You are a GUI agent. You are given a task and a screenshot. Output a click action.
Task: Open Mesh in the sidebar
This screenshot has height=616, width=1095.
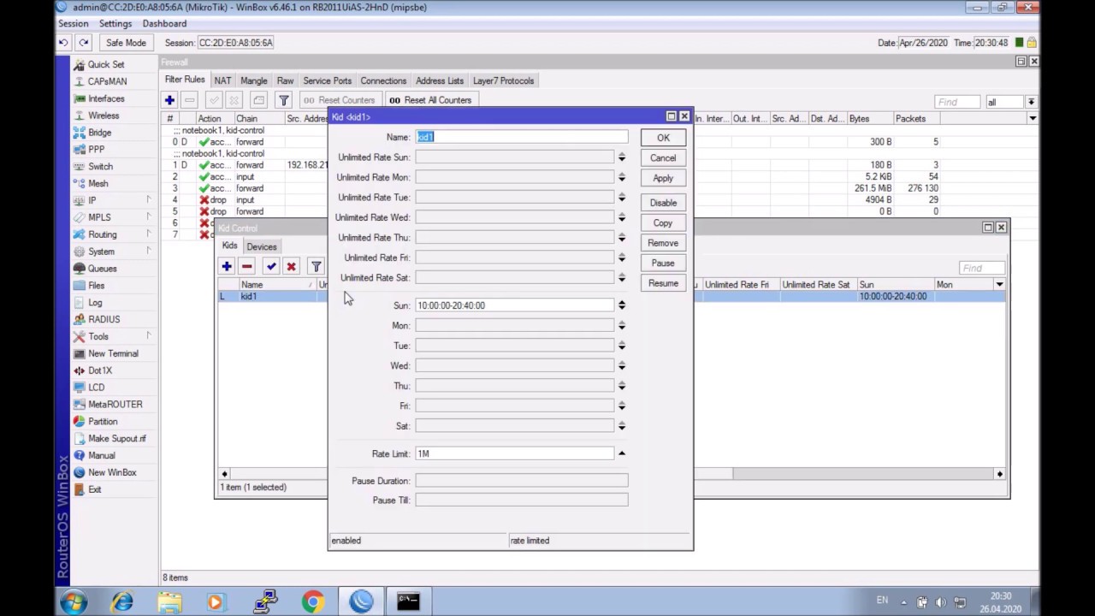tap(98, 183)
